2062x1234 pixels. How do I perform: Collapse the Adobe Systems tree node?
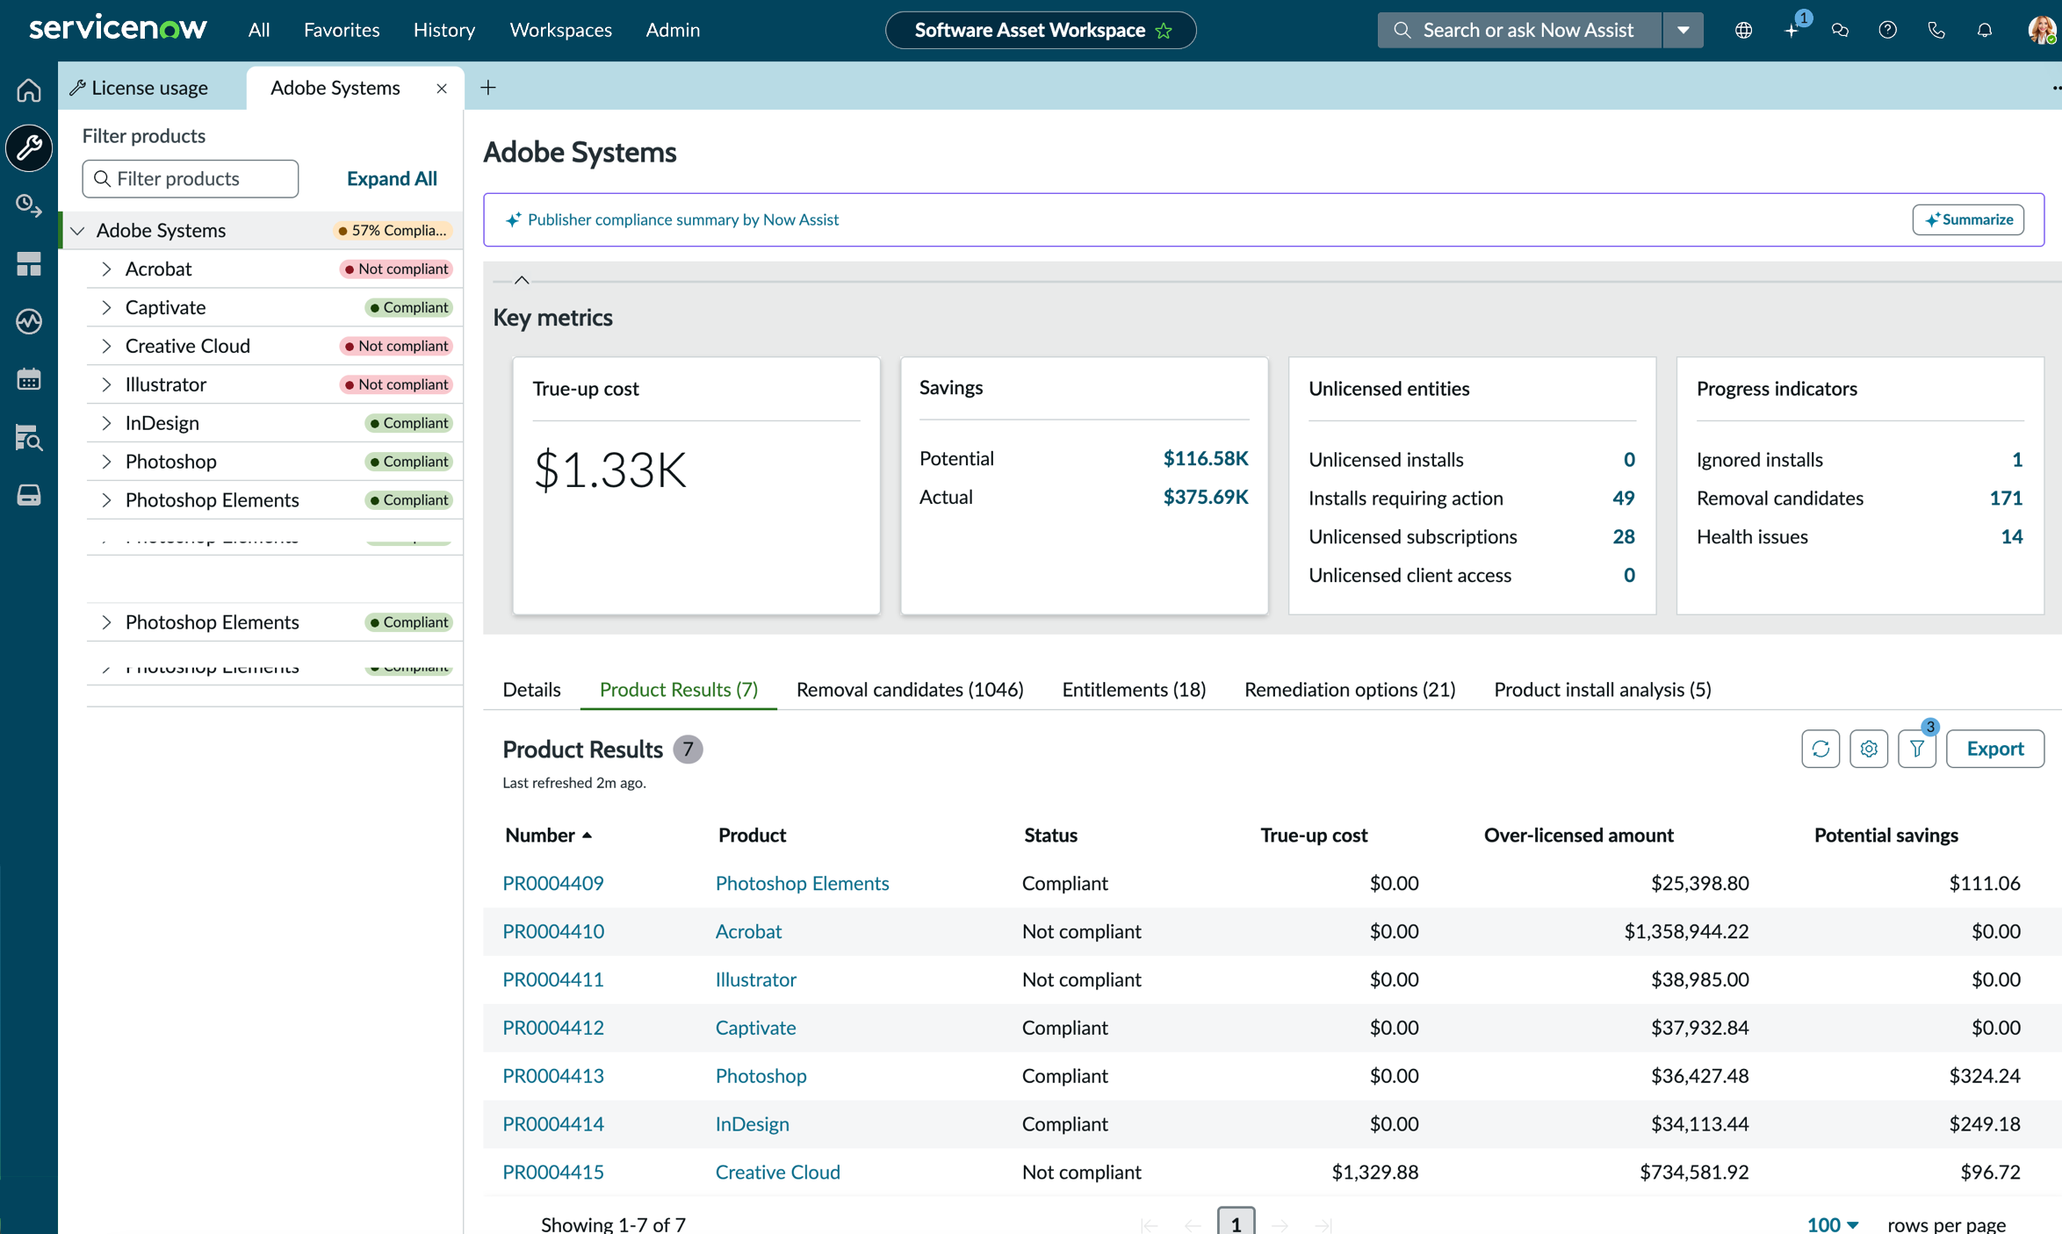click(x=77, y=230)
